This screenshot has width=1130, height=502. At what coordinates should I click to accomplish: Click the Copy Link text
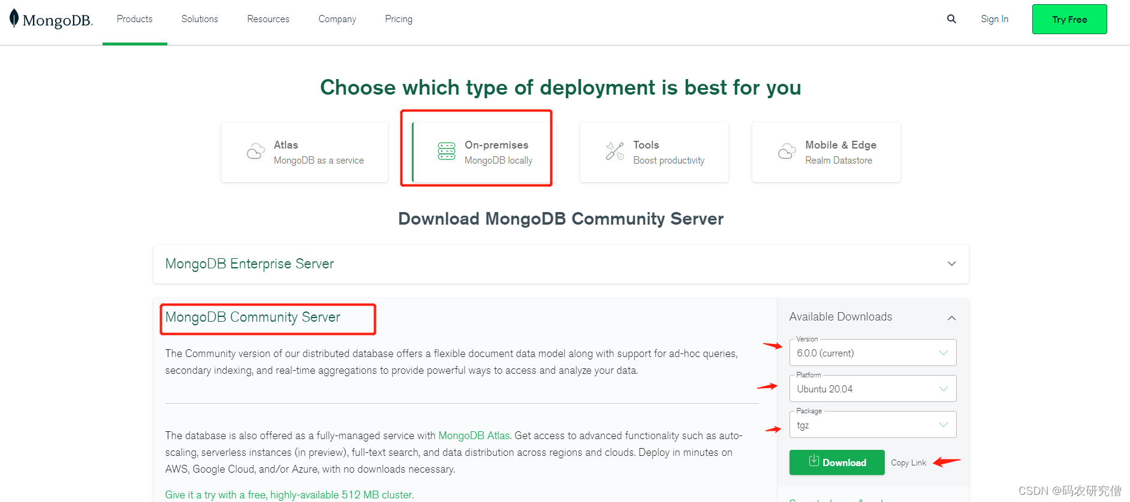[x=908, y=462]
